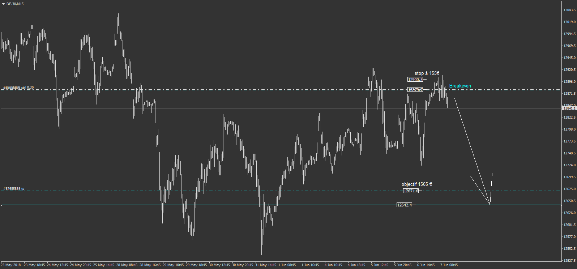
Task: Click the 23 May 18:45 time label
Action: point(34,265)
